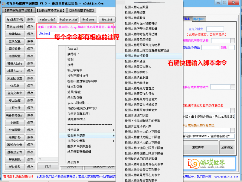Click the 机器人Robo sidebar button
Image resolution: width=242 pixels, height=182 pixels.
(x=15, y=63)
